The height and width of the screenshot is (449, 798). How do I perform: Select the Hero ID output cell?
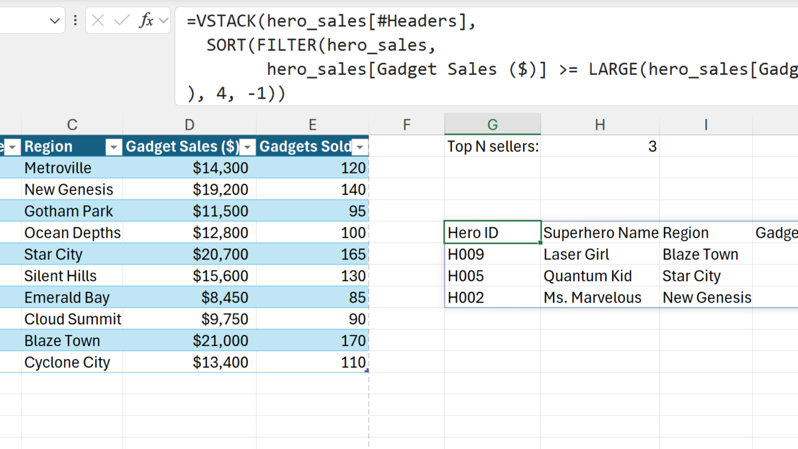493,233
